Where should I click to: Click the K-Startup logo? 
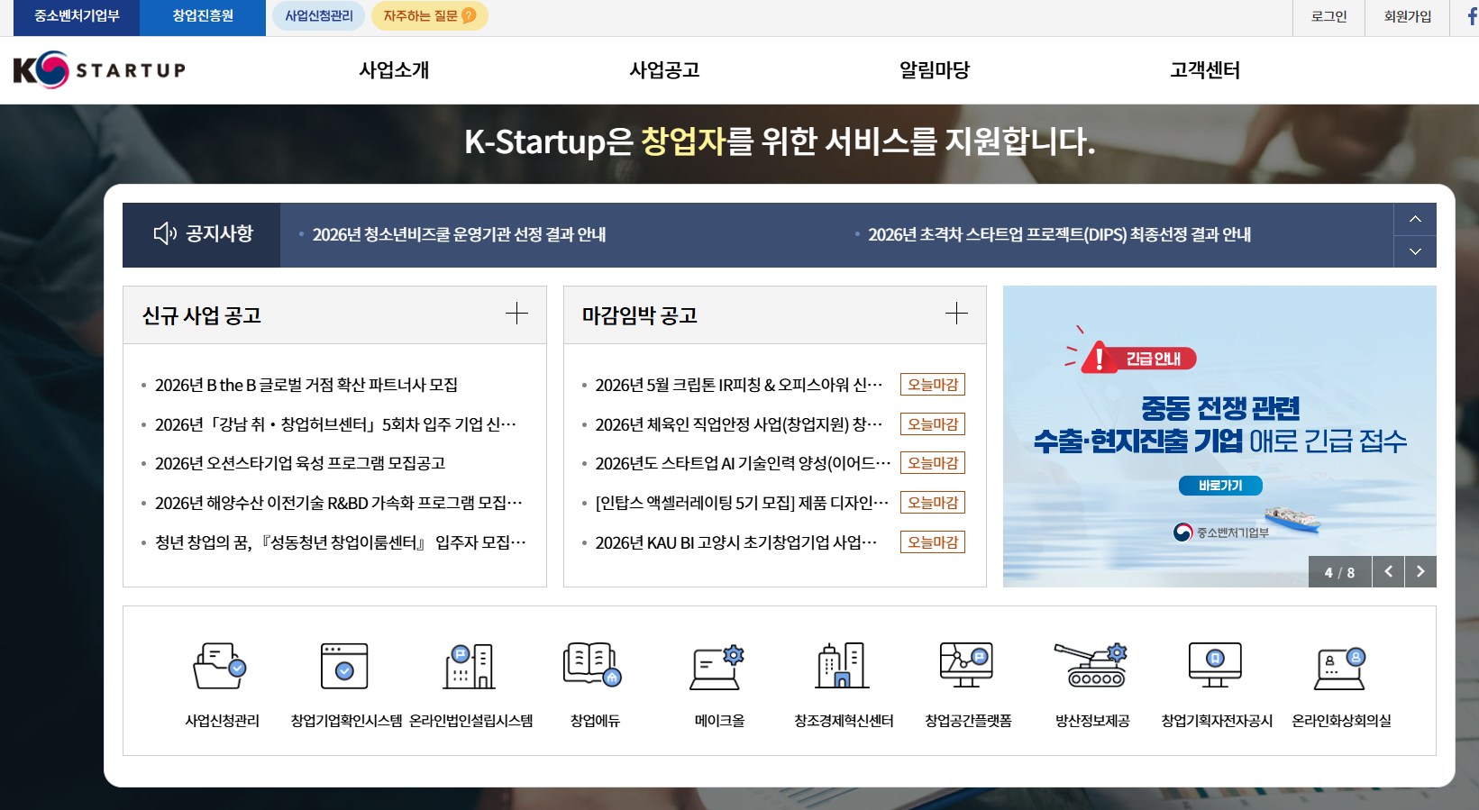(x=99, y=69)
